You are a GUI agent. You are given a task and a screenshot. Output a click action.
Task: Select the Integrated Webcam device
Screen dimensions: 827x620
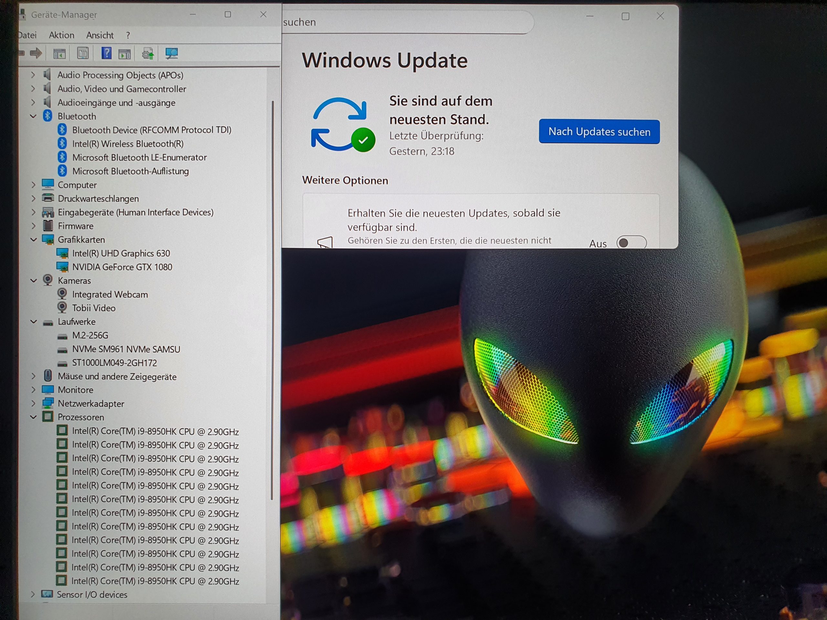(x=110, y=294)
